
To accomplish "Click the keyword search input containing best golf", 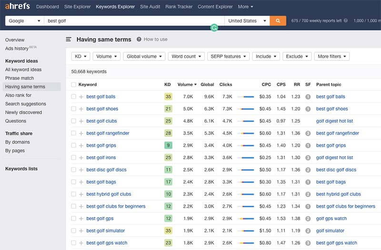I will tap(134, 21).
